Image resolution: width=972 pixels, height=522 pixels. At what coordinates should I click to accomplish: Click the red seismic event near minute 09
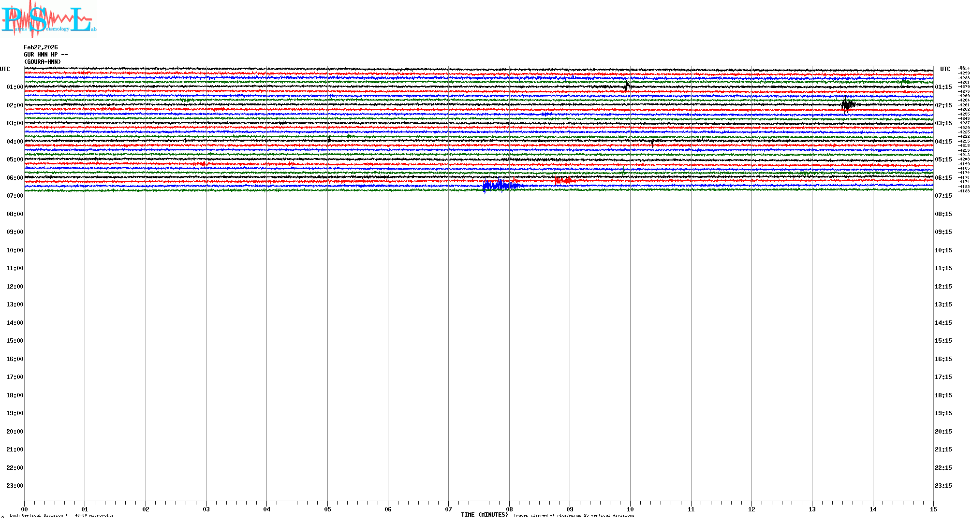coord(562,180)
